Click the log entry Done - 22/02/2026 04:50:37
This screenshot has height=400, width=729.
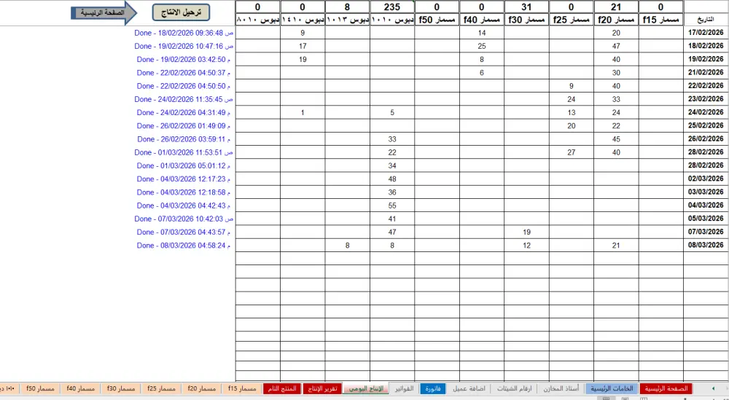(x=184, y=72)
